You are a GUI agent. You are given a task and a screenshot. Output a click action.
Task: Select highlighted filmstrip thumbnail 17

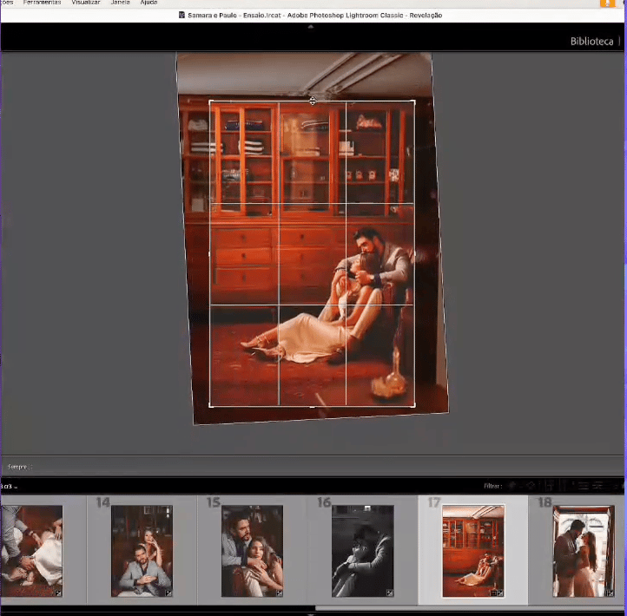click(x=473, y=551)
